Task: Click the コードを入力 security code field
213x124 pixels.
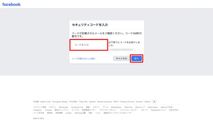Action: point(89,45)
